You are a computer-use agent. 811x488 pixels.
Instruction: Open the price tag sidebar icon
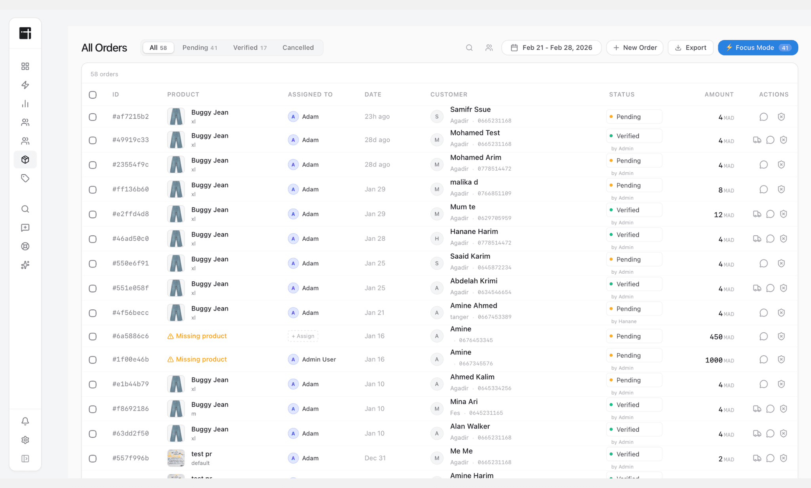[x=25, y=178]
